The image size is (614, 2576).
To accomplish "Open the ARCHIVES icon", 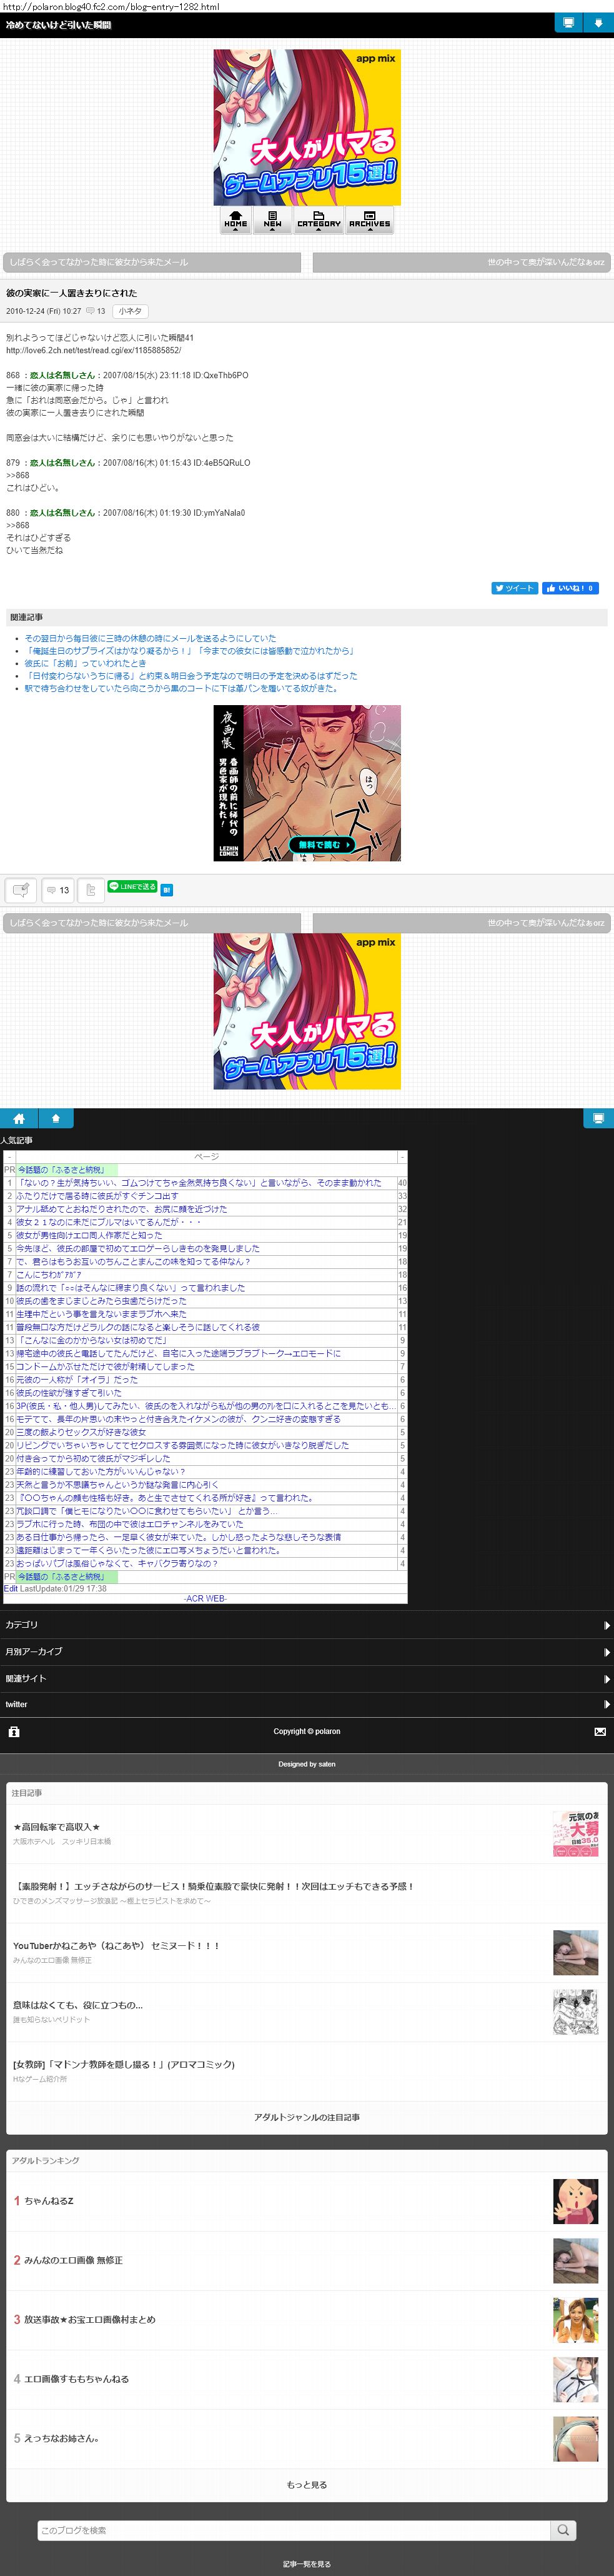I will pos(369,219).
